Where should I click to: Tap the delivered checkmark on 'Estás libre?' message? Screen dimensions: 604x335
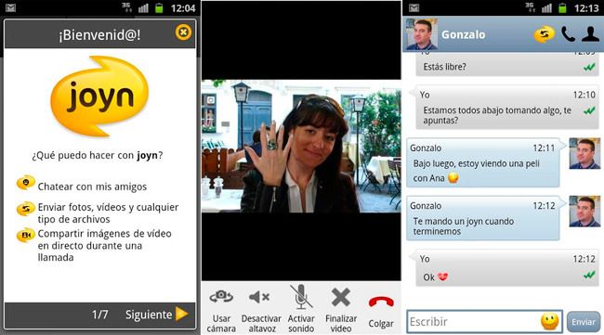(x=589, y=68)
